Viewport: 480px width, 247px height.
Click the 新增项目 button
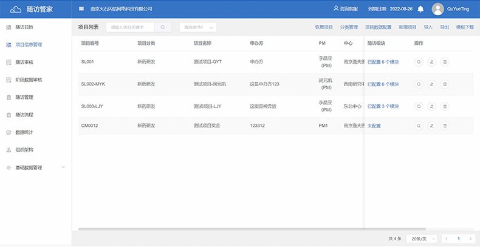(408, 27)
